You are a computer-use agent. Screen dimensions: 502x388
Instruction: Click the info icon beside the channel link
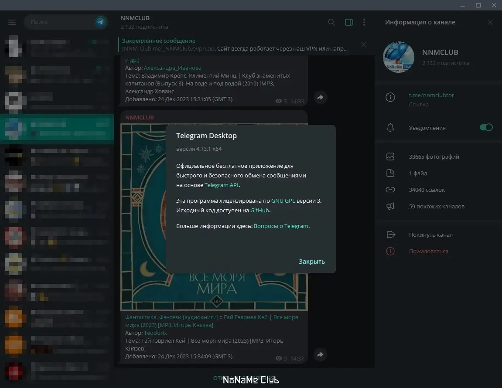coord(390,97)
